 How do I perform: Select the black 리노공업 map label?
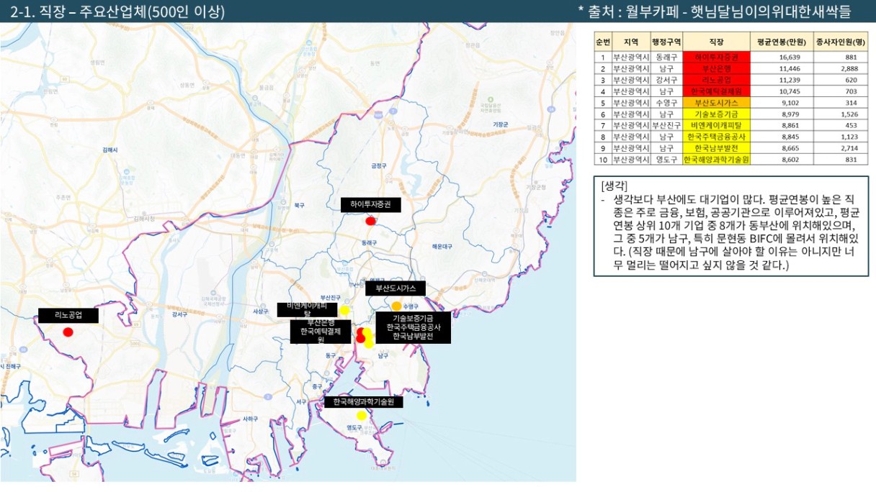68,315
